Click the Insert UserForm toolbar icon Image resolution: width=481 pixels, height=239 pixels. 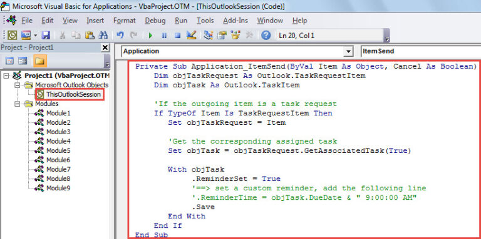[26, 36]
